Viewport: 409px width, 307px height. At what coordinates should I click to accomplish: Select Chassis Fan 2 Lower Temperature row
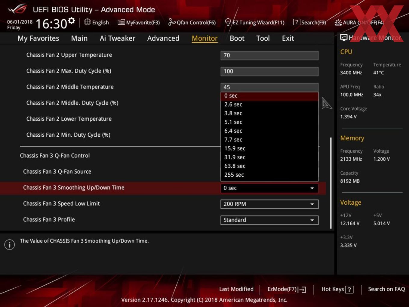pyautogui.click(x=69, y=119)
